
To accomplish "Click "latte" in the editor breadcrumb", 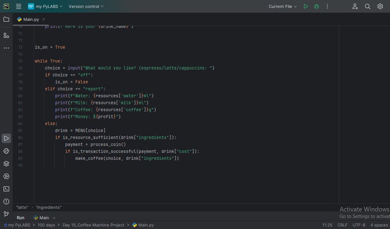I will click(22, 207).
